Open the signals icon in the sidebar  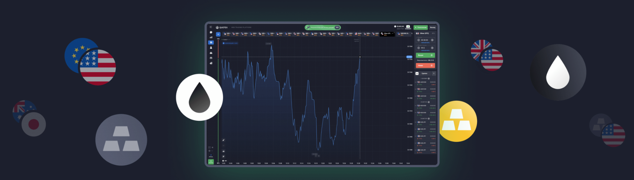[211, 58]
